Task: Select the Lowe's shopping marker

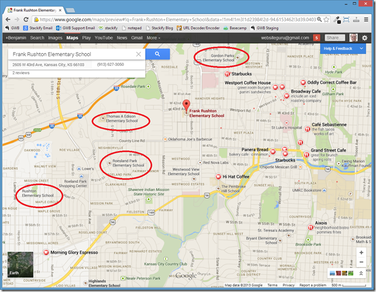Action: coord(79,169)
